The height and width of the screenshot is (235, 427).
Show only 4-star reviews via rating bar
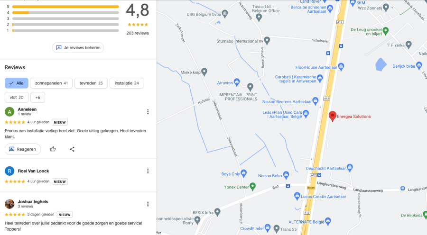pyautogui.click(x=65, y=12)
